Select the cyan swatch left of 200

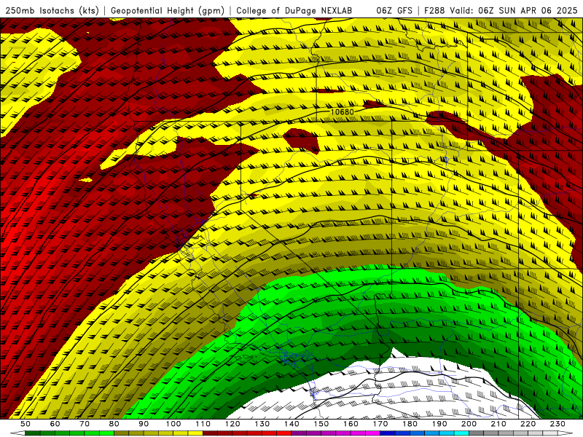(461, 433)
